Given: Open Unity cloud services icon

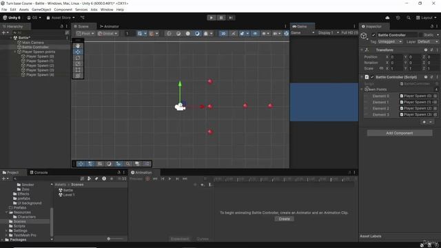Looking at the screenshot, I should (x=387, y=18).
